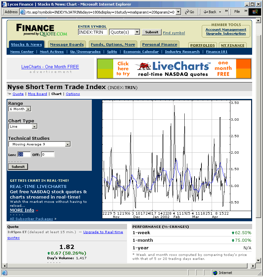Click the Finance Quote.com logo
Viewport: 263px width, 277px height.
coord(41,30)
